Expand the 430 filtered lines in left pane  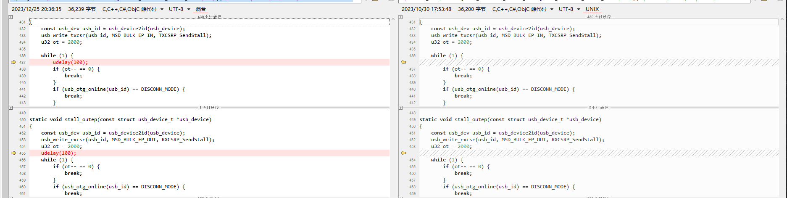[11, 17]
